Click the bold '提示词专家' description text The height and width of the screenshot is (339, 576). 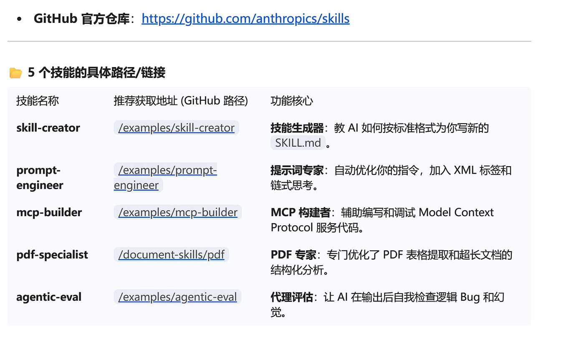pyautogui.click(x=297, y=170)
